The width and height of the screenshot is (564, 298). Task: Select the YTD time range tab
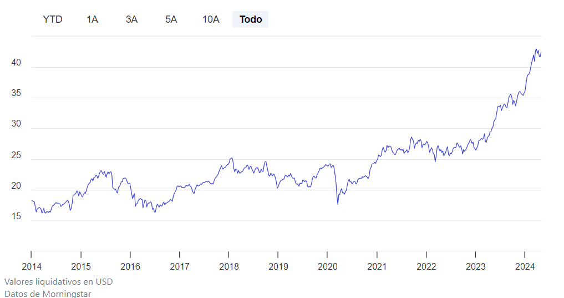pos(53,19)
